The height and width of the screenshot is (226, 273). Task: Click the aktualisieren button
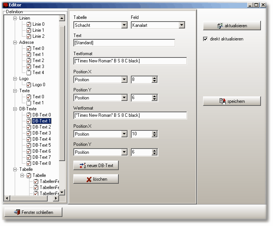coord(232,26)
